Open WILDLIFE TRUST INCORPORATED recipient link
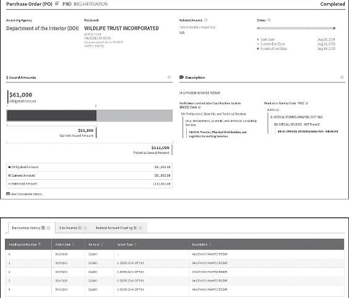The image size is (349, 298). pyautogui.click(x=121, y=28)
